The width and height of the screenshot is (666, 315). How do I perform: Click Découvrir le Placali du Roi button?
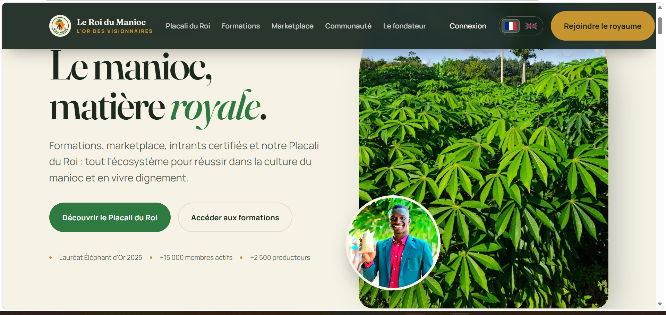coord(110,218)
